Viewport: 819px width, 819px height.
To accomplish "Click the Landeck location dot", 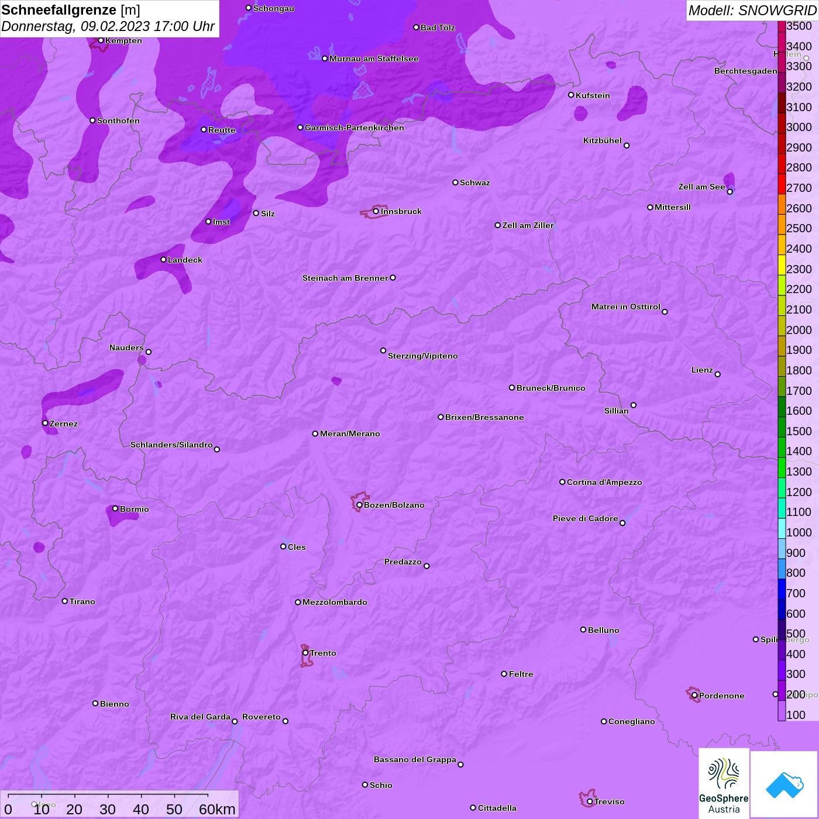I will pyautogui.click(x=163, y=260).
